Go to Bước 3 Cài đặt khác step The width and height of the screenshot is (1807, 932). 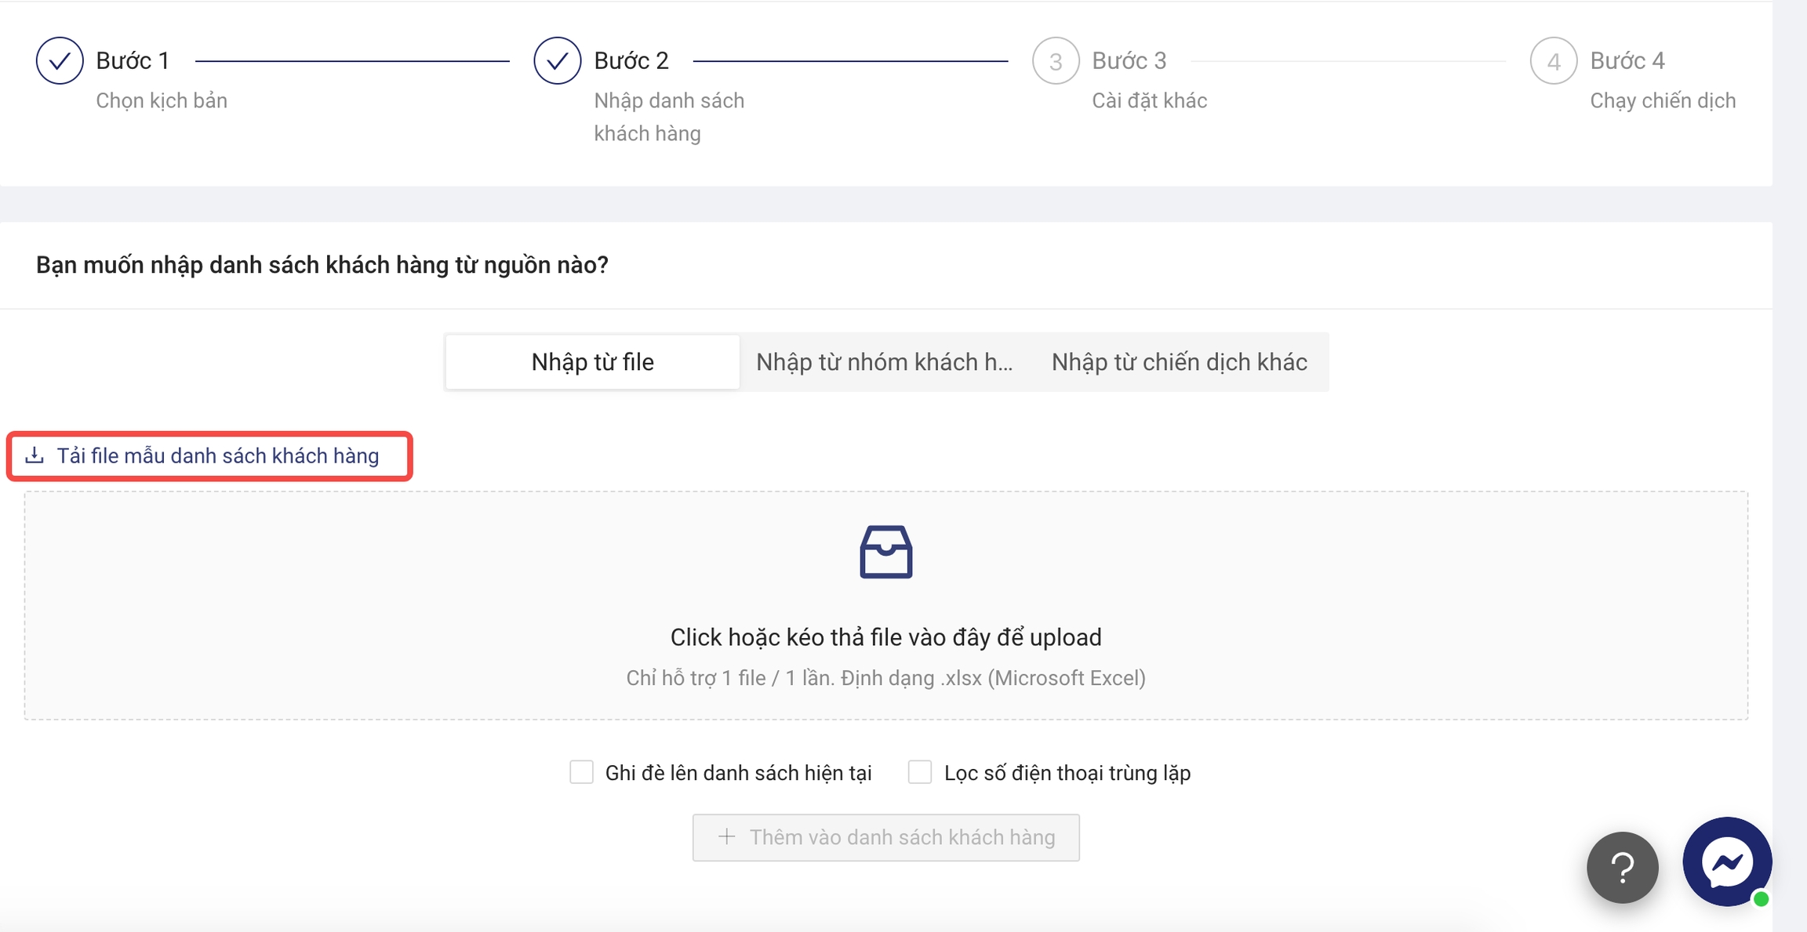tap(1148, 100)
